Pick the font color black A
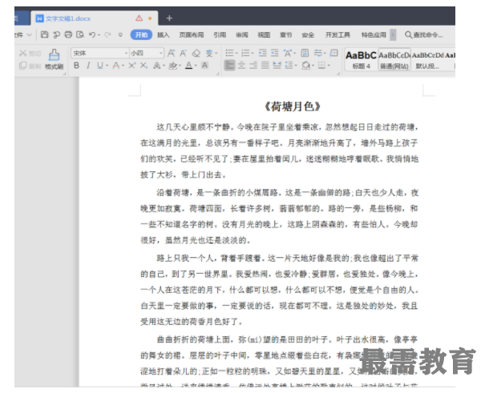The height and width of the screenshot is (393, 481). [189, 66]
